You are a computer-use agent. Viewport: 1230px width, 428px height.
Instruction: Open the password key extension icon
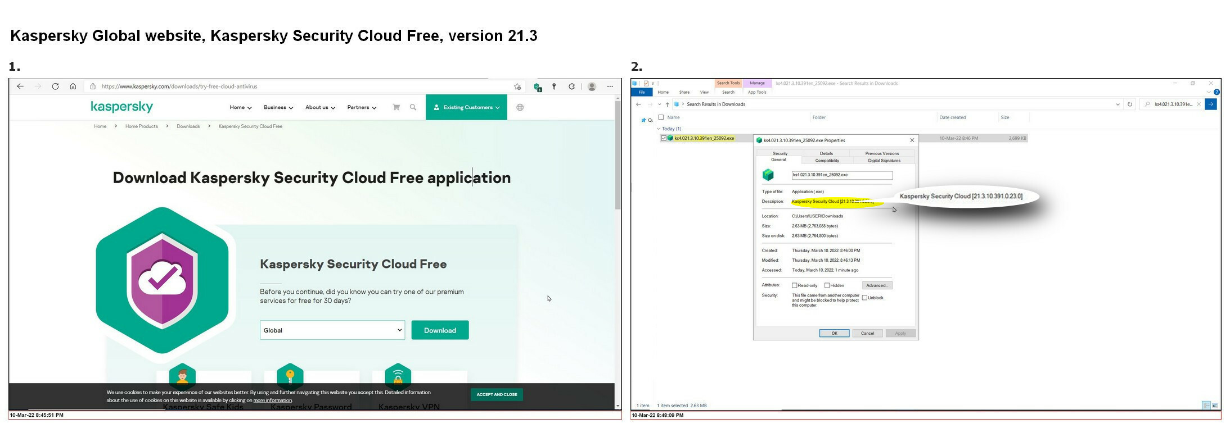click(554, 86)
